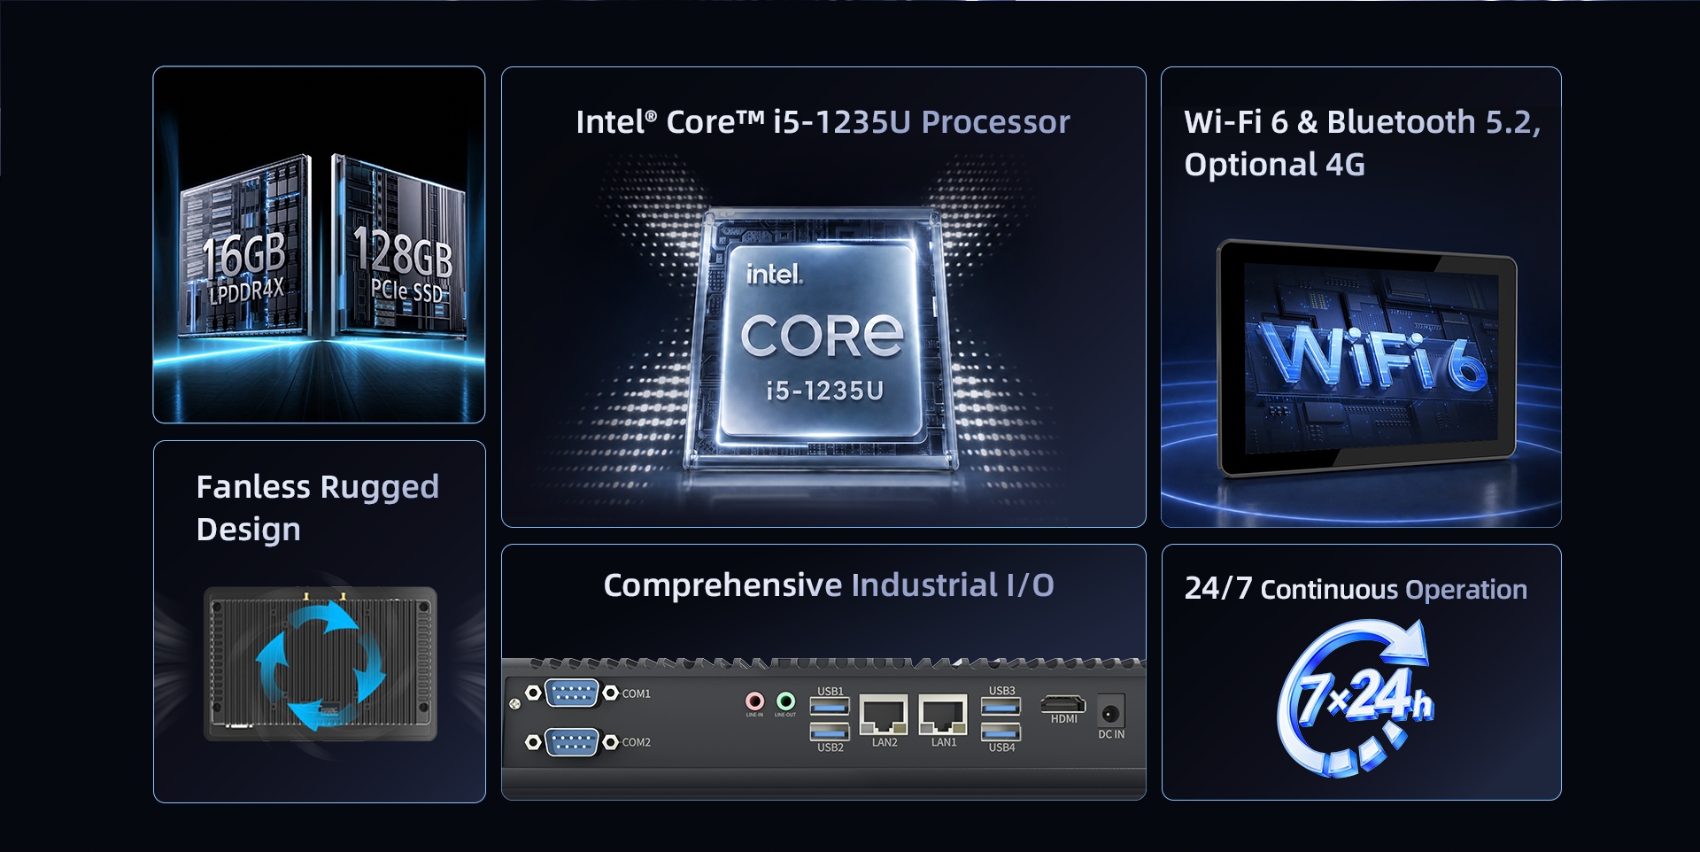This screenshot has width=1700, height=852.
Task: Click the 'Intel Core i5-1235U Processor' heading
Action: click(x=823, y=122)
